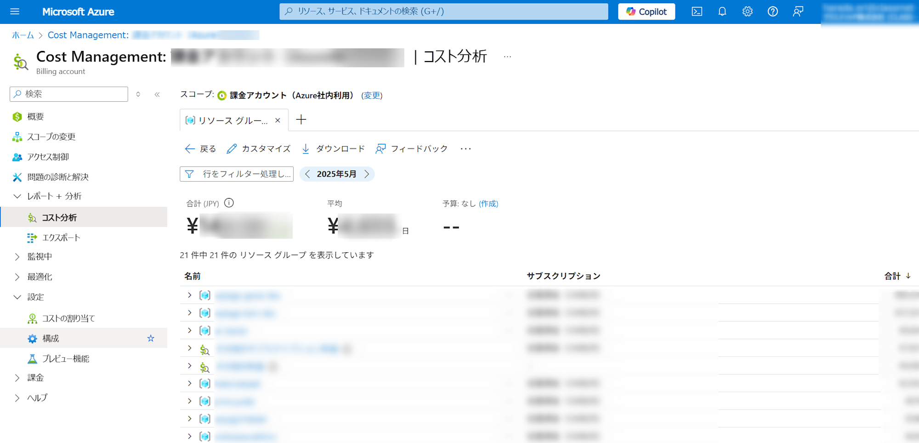Collapse the sidebar with double chevron
Image resolution: width=919 pixels, height=443 pixels.
pos(157,94)
